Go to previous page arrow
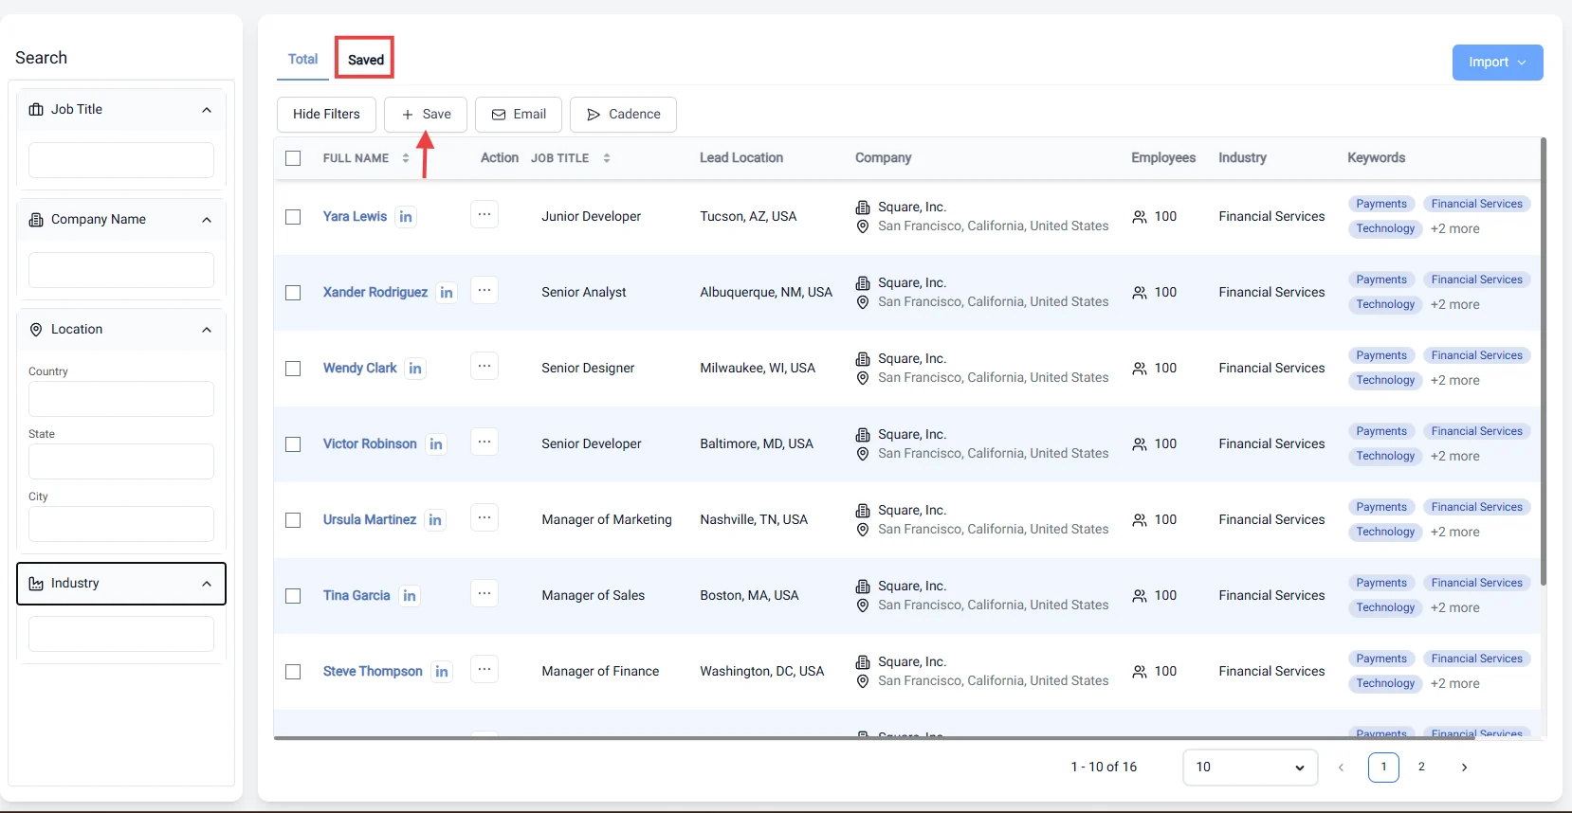 point(1341,768)
